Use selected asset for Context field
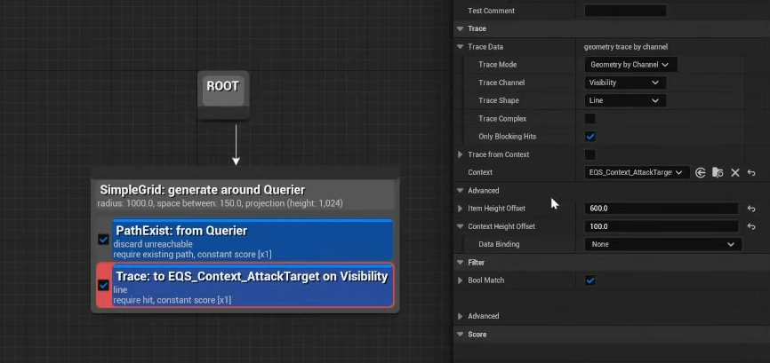 pyautogui.click(x=701, y=172)
